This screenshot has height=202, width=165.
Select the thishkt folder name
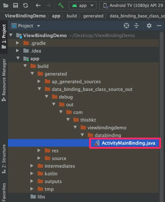pyautogui.click(x=88, y=120)
